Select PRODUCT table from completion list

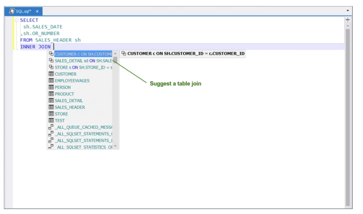pyautogui.click(x=64, y=94)
